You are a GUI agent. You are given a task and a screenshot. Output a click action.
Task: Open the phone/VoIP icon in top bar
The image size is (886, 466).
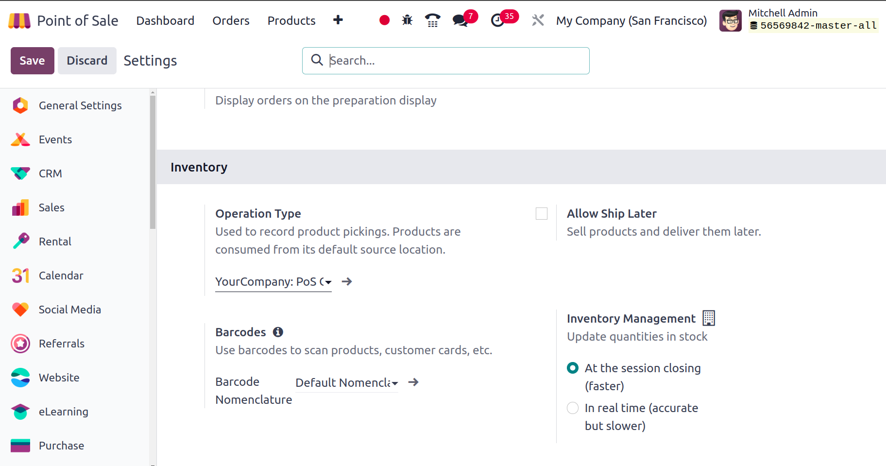coord(432,20)
